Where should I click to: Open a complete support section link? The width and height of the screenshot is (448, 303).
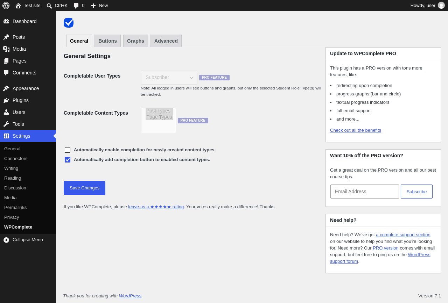(x=403, y=235)
